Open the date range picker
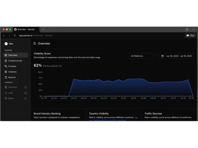 coord(177,56)
